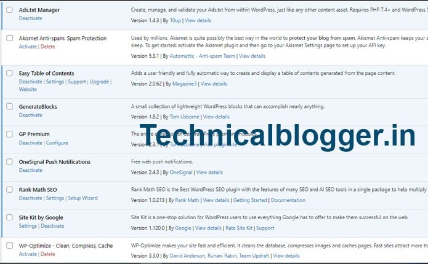Click 'Version 2.0.62' text
This screenshot has width=428, height=264.
click(147, 84)
